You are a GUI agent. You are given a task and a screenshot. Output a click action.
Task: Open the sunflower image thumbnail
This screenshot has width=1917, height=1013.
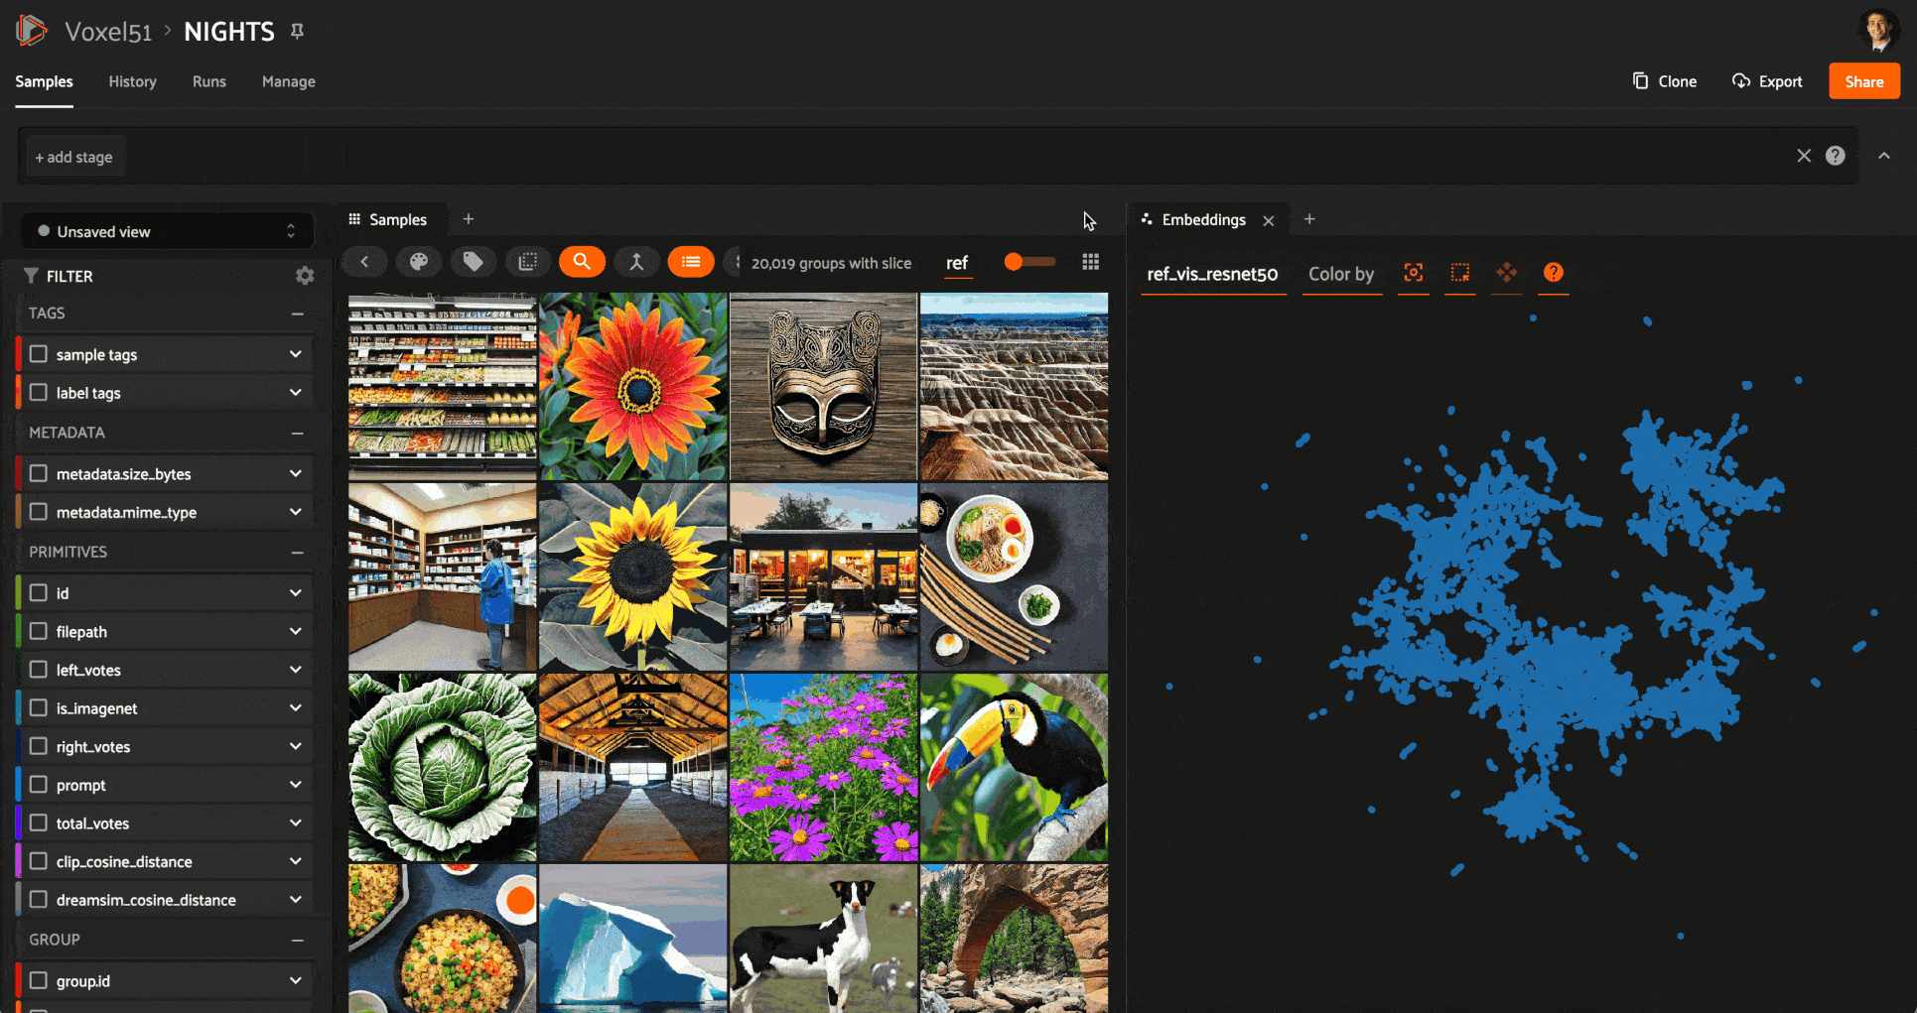click(x=632, y=576)
